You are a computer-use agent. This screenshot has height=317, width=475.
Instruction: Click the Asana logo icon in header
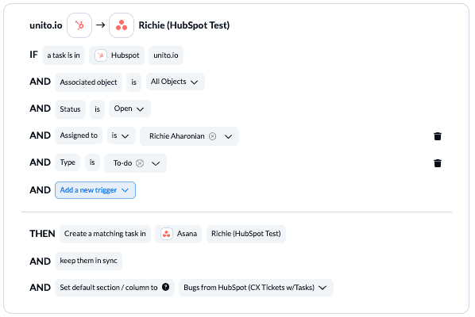point(122,25)
